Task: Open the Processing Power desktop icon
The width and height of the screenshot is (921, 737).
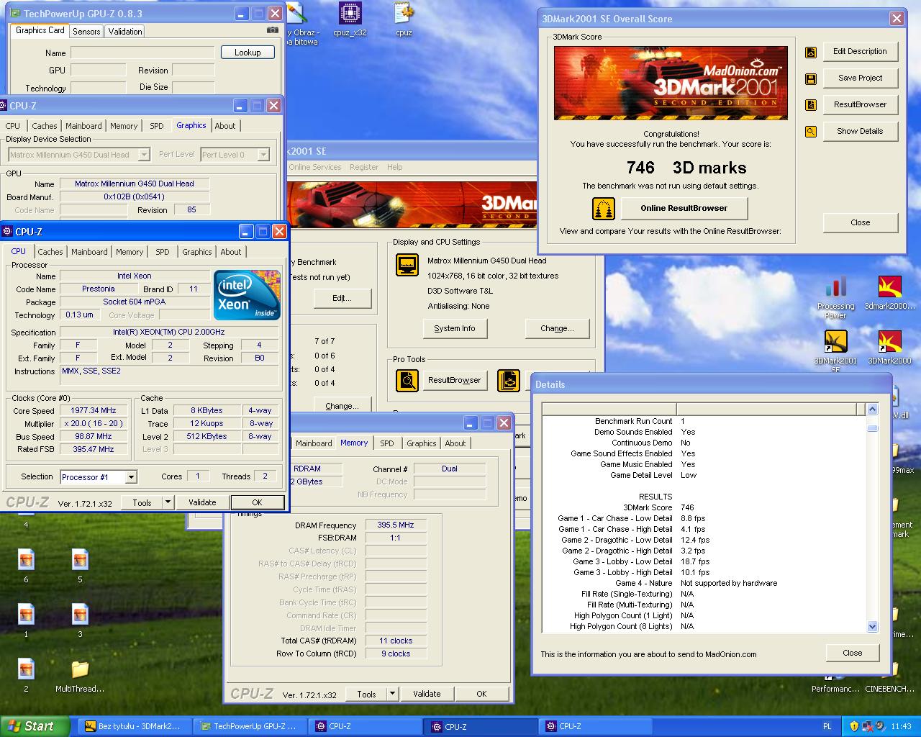Action: 835,297
